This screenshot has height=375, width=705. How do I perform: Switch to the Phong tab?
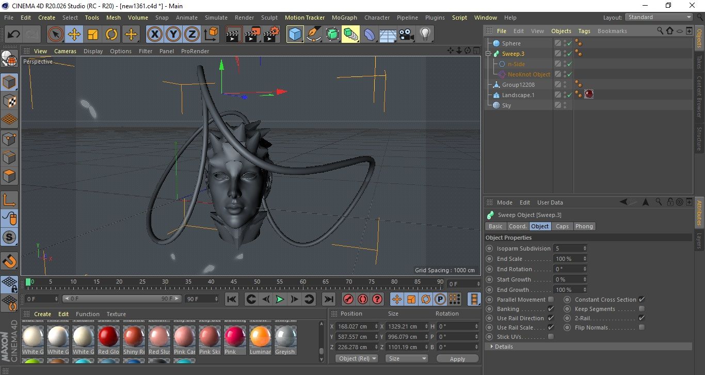(584, 226)
